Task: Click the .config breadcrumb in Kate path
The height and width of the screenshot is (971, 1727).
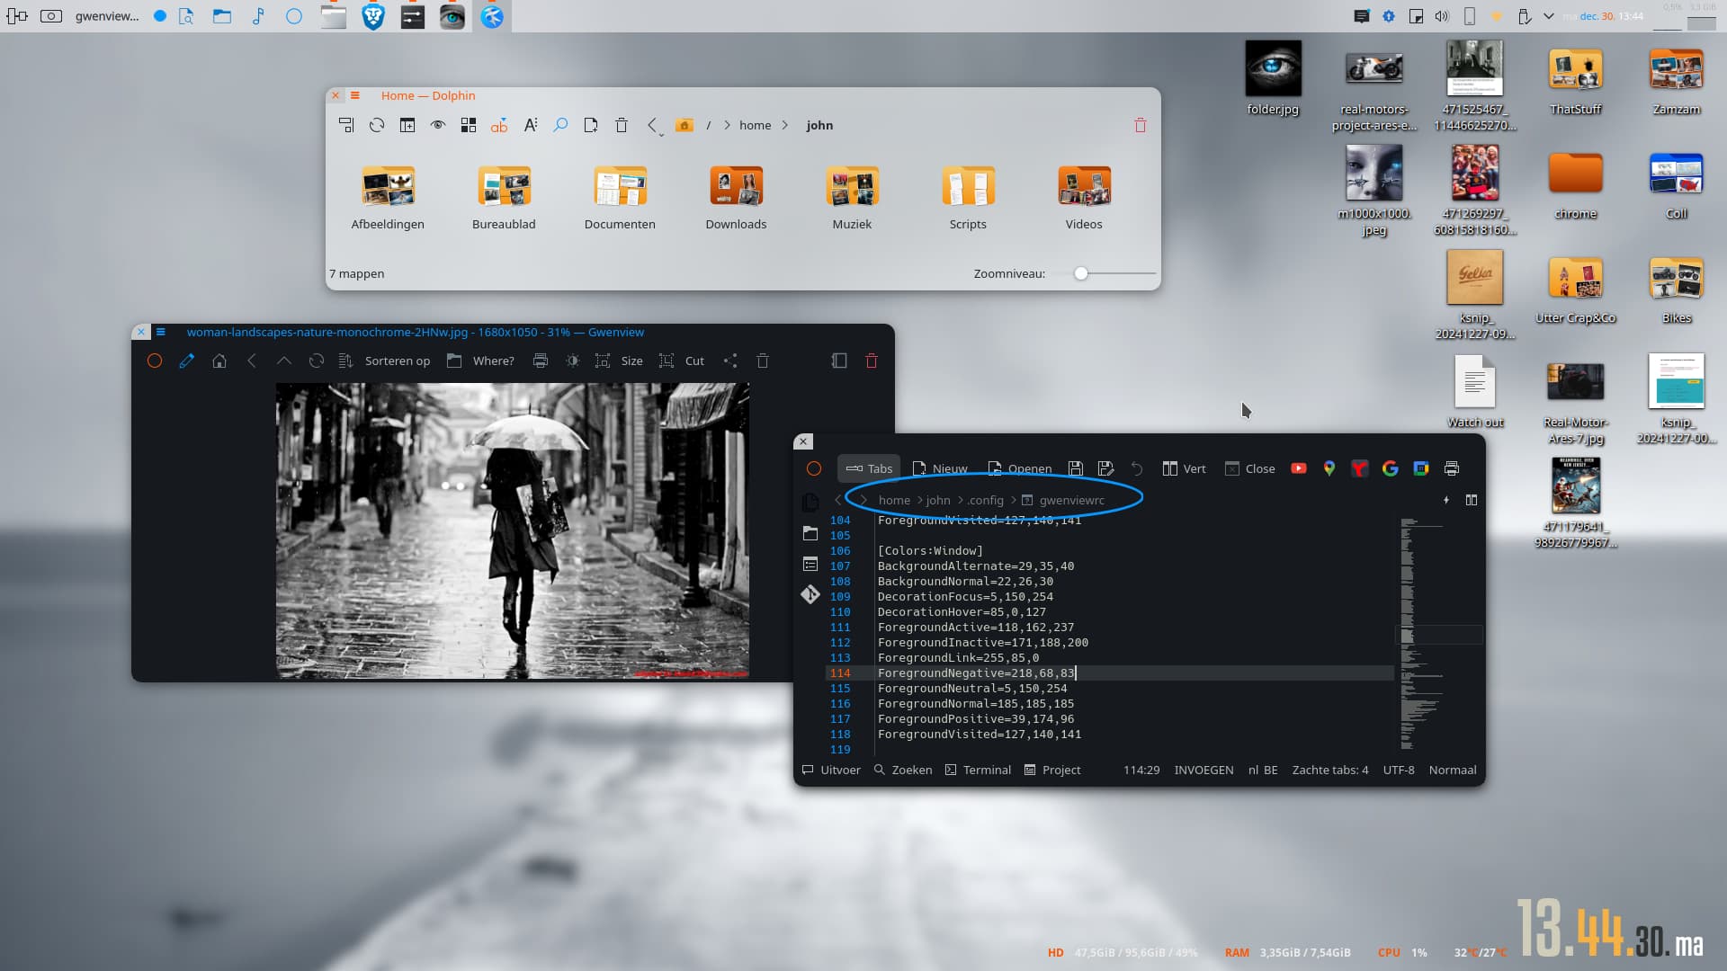Action: [x=986, y=500]
